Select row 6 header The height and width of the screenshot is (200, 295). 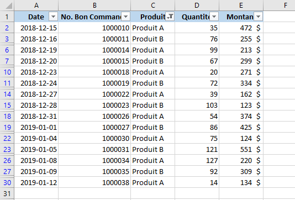[x=7, y=50]
